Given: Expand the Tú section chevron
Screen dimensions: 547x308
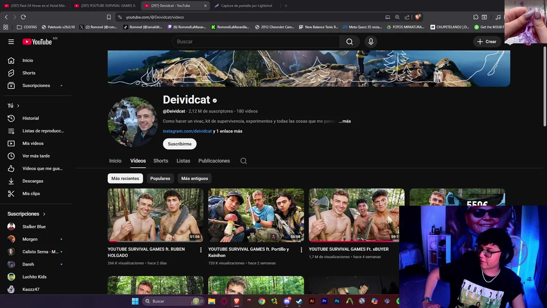Looking at the screenshot, I should (18, 106).
